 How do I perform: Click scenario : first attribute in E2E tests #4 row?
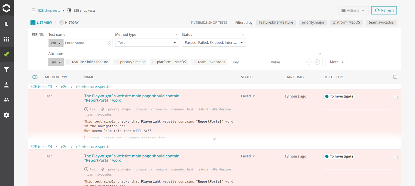[182, 169]
